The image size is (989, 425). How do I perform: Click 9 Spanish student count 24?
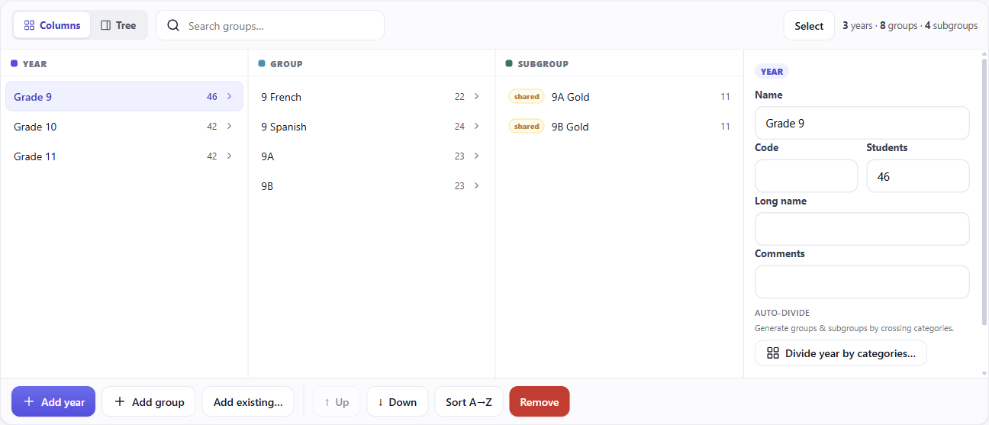tap(459, 127)
